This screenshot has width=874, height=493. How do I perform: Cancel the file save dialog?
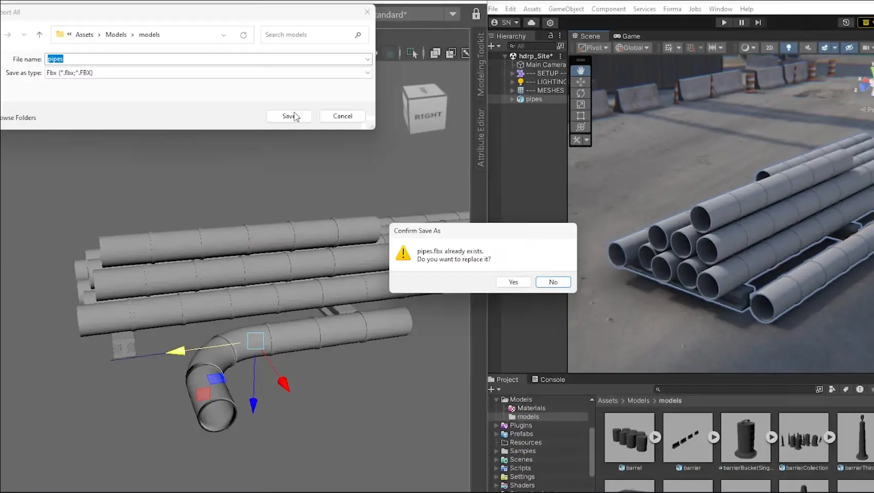point(342,116)
